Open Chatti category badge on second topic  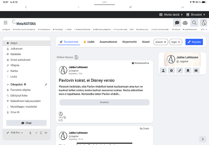tap(144, 129)
